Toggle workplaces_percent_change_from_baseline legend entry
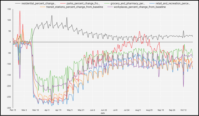The height and width of the screenshot is (116, 199). [137, 7]
